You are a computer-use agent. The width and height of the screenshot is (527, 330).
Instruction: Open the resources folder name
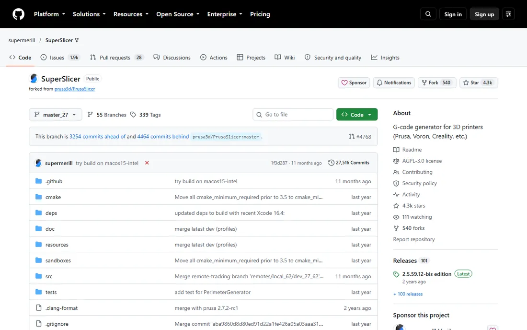point(57,245)
